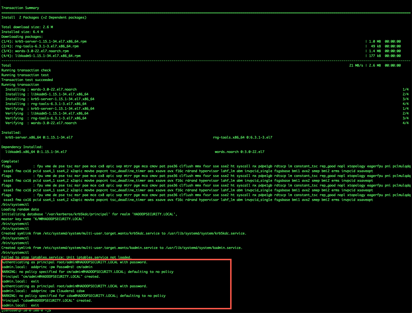Select the 'Install 2 Packages (+2 Dependent packages)' line
This screenshot has height=313, width=412.
44,17
